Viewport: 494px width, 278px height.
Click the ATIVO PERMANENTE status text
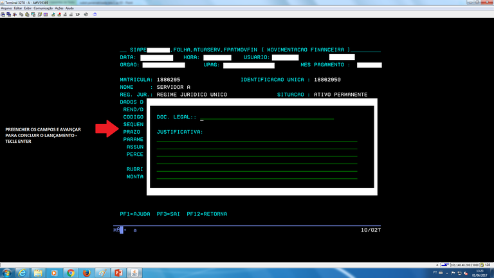click(x=340, y=95)
